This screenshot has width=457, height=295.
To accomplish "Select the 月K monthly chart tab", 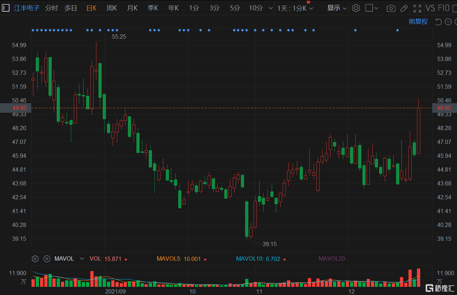I will coord(132,8).
